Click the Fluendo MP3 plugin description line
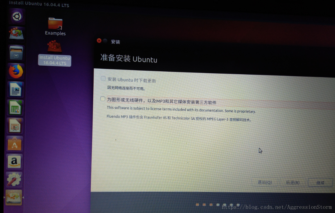 179,118
